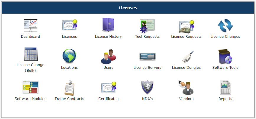Open the Users people icon
Viewport: 256px width, 119px height.
pos(108,56)
